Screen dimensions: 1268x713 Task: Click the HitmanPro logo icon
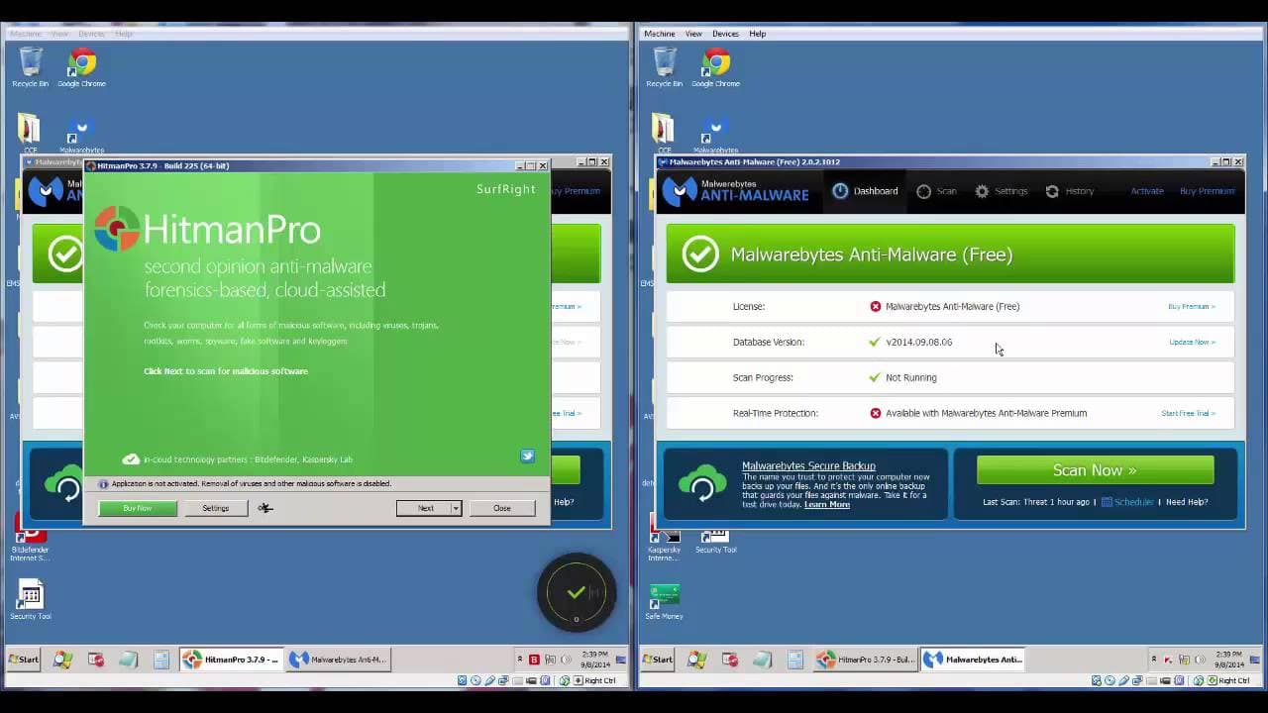(x=117, y=229)
